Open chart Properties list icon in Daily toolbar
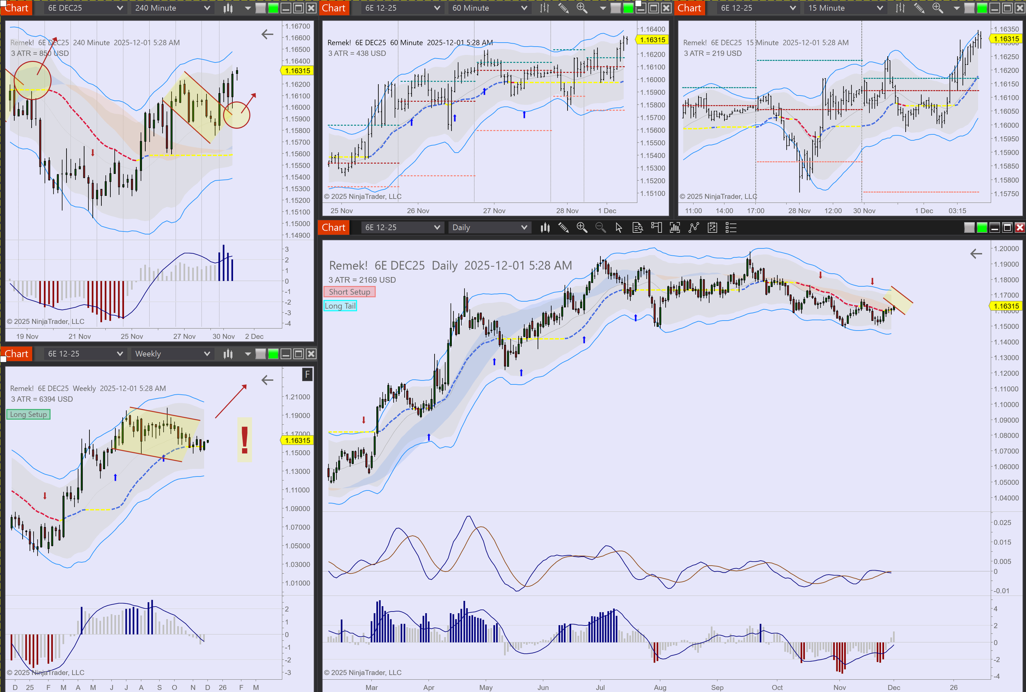The width and height of the screenshot is (1026, 692). point(731,228)
